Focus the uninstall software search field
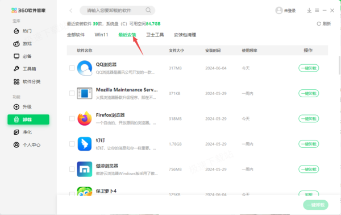341x215 pixels. tap(118, 10)
